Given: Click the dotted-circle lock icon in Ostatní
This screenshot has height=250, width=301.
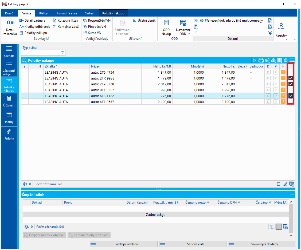Looking at the screenshot, I should click(270, 33).
